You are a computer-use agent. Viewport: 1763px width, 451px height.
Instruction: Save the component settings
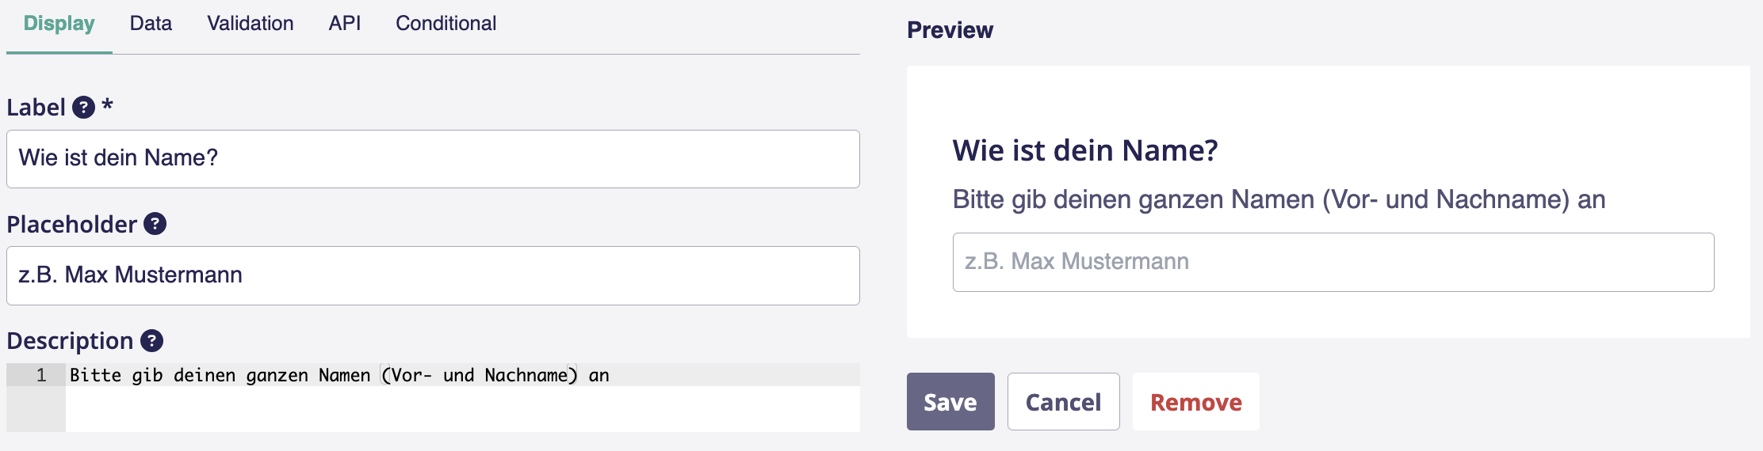pos(950,402)
